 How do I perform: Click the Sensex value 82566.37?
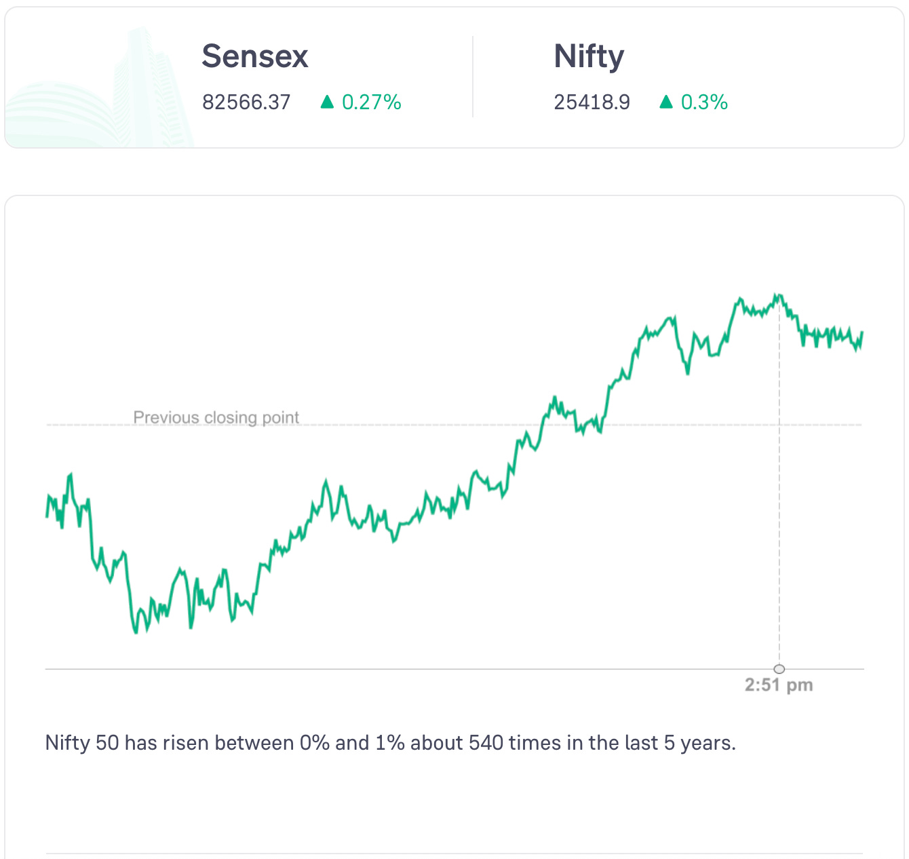246,102
